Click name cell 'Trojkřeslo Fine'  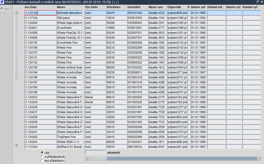69,137
